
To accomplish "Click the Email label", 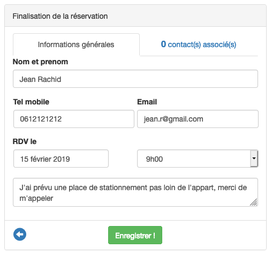I will 147,102.
